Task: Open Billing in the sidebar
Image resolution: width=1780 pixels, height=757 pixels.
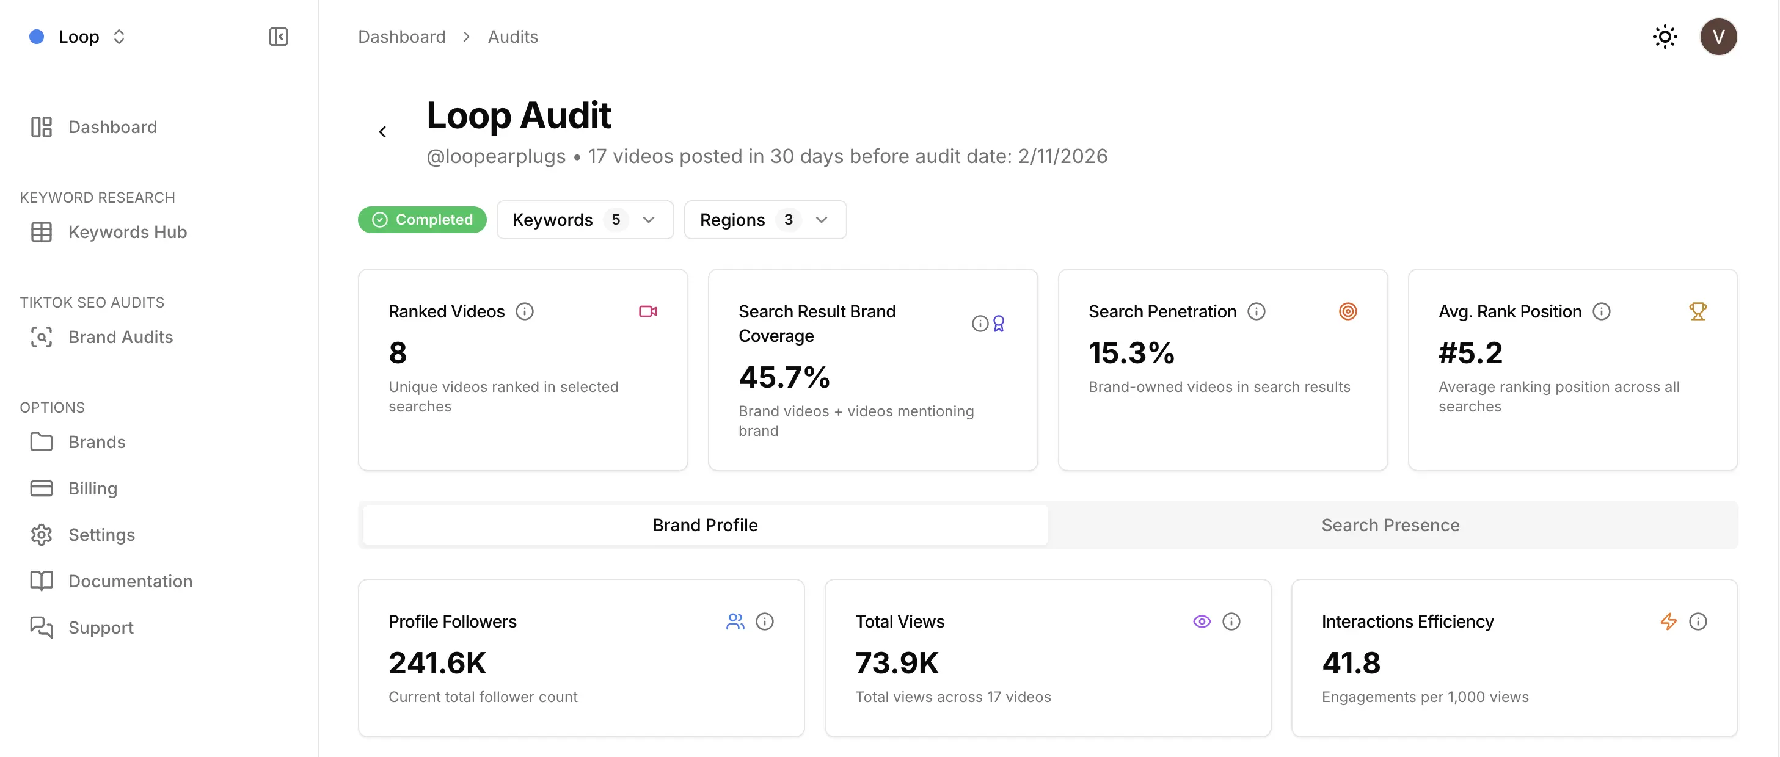Action: point(93,488)
